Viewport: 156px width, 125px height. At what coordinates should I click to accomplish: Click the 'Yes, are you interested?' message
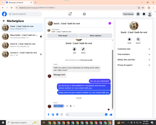point(100,81)
